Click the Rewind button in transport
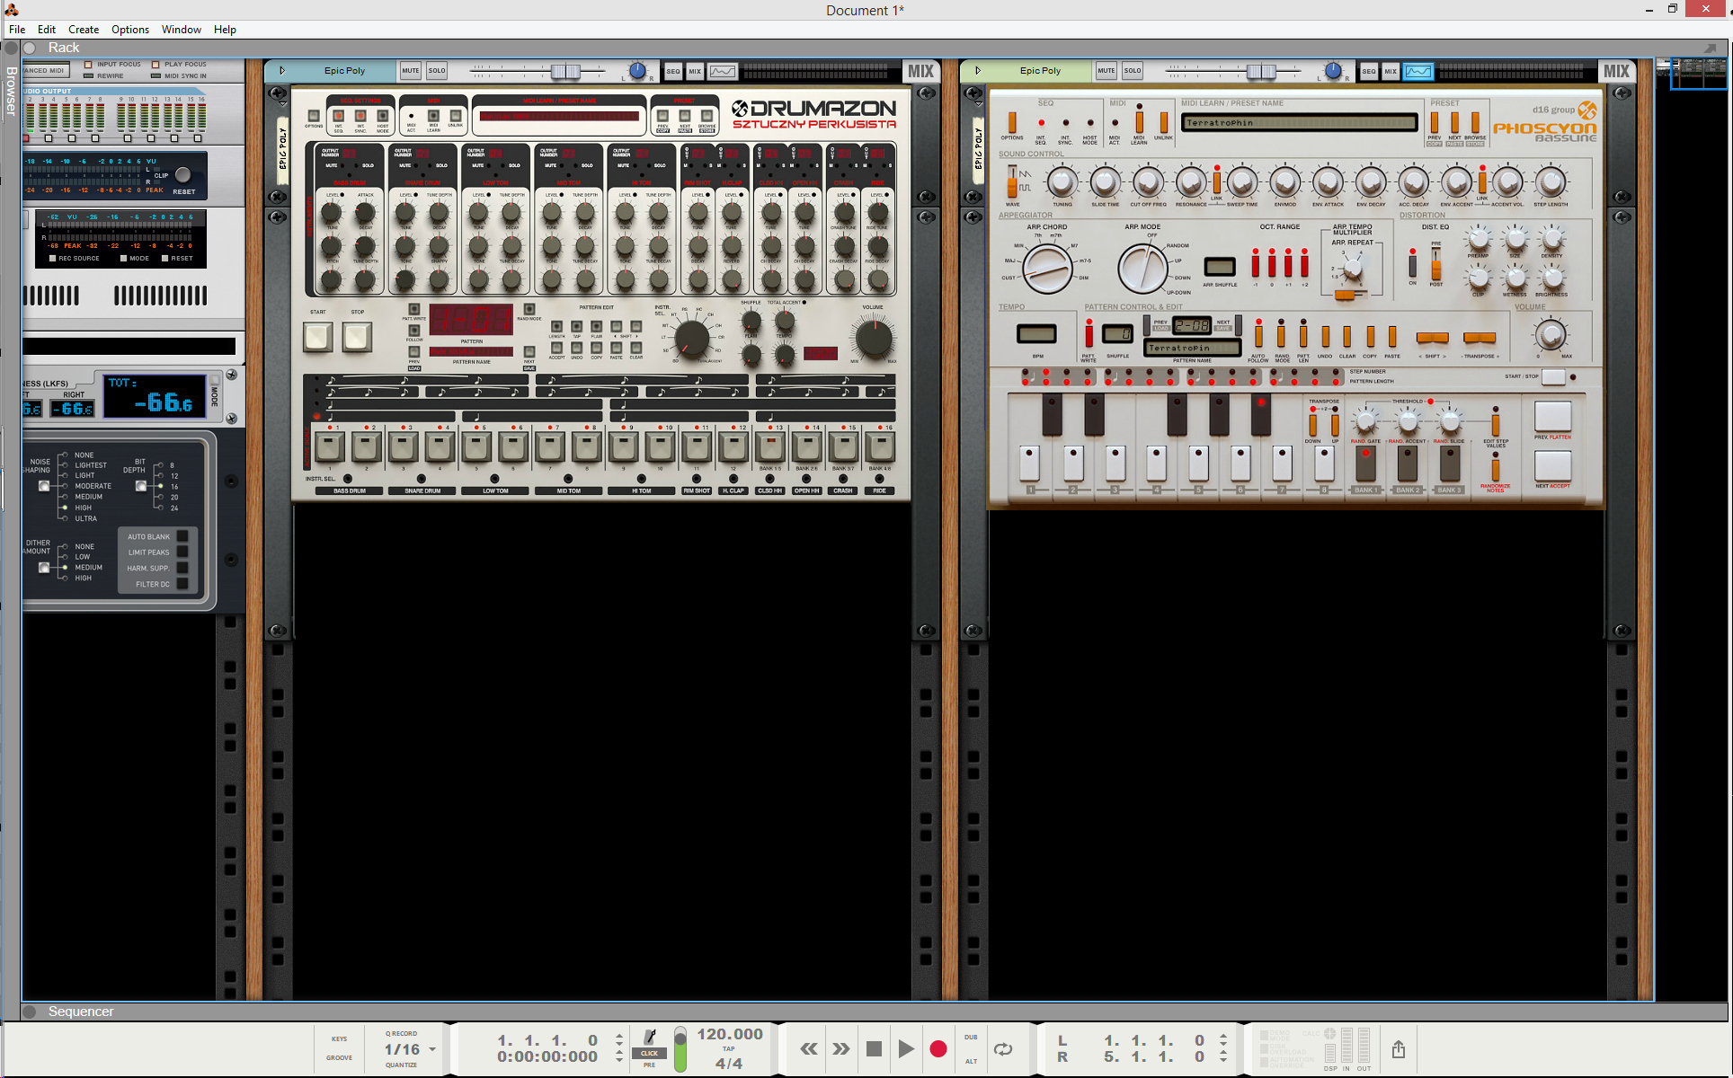 point(809,1048)
